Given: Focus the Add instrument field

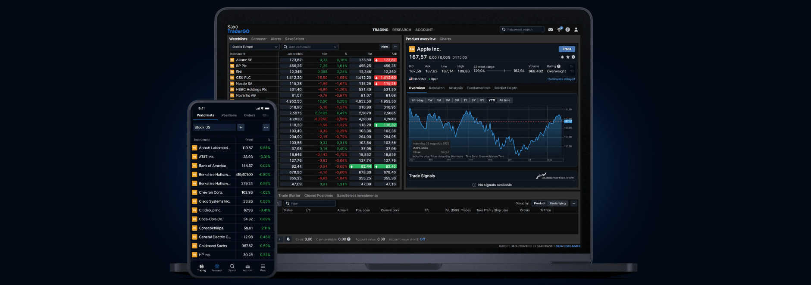Looking at the screenshot, I should [x=310, y=47].
